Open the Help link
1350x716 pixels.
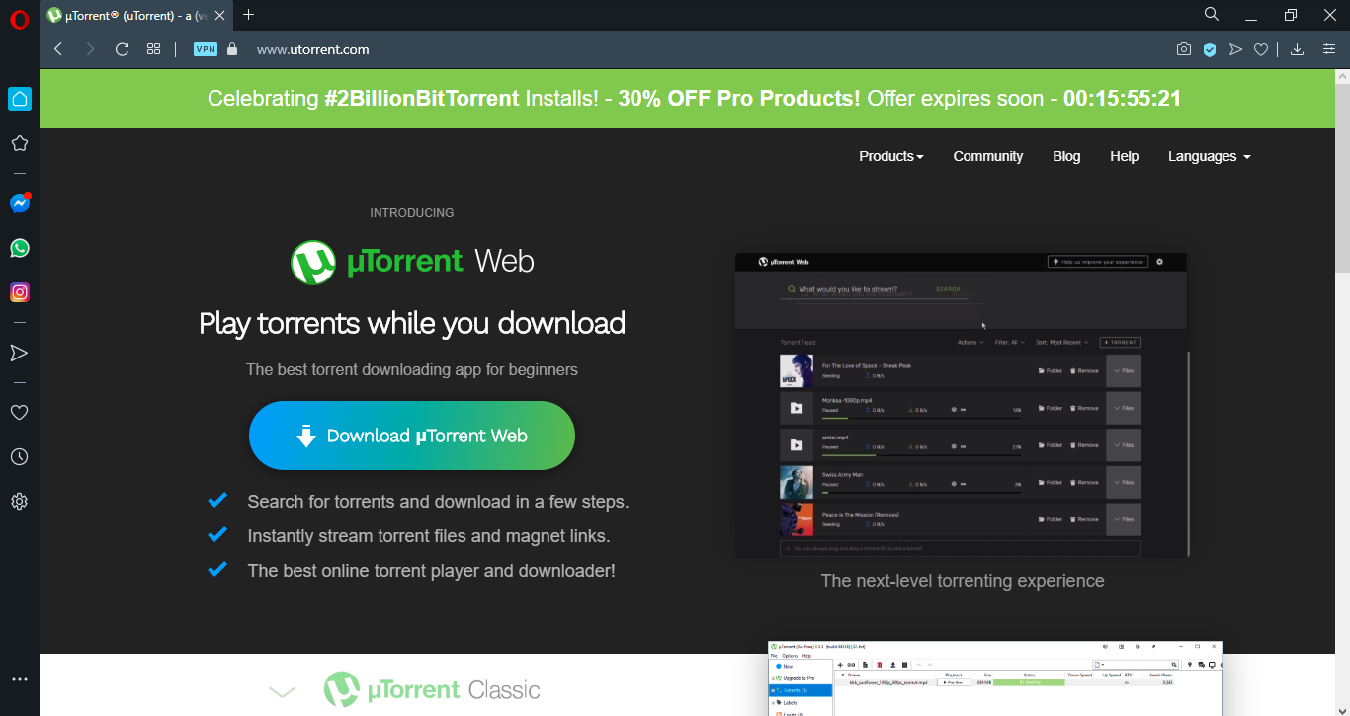[1124, 156]
